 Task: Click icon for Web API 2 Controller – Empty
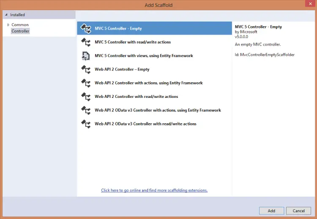(x=86, y=70)
